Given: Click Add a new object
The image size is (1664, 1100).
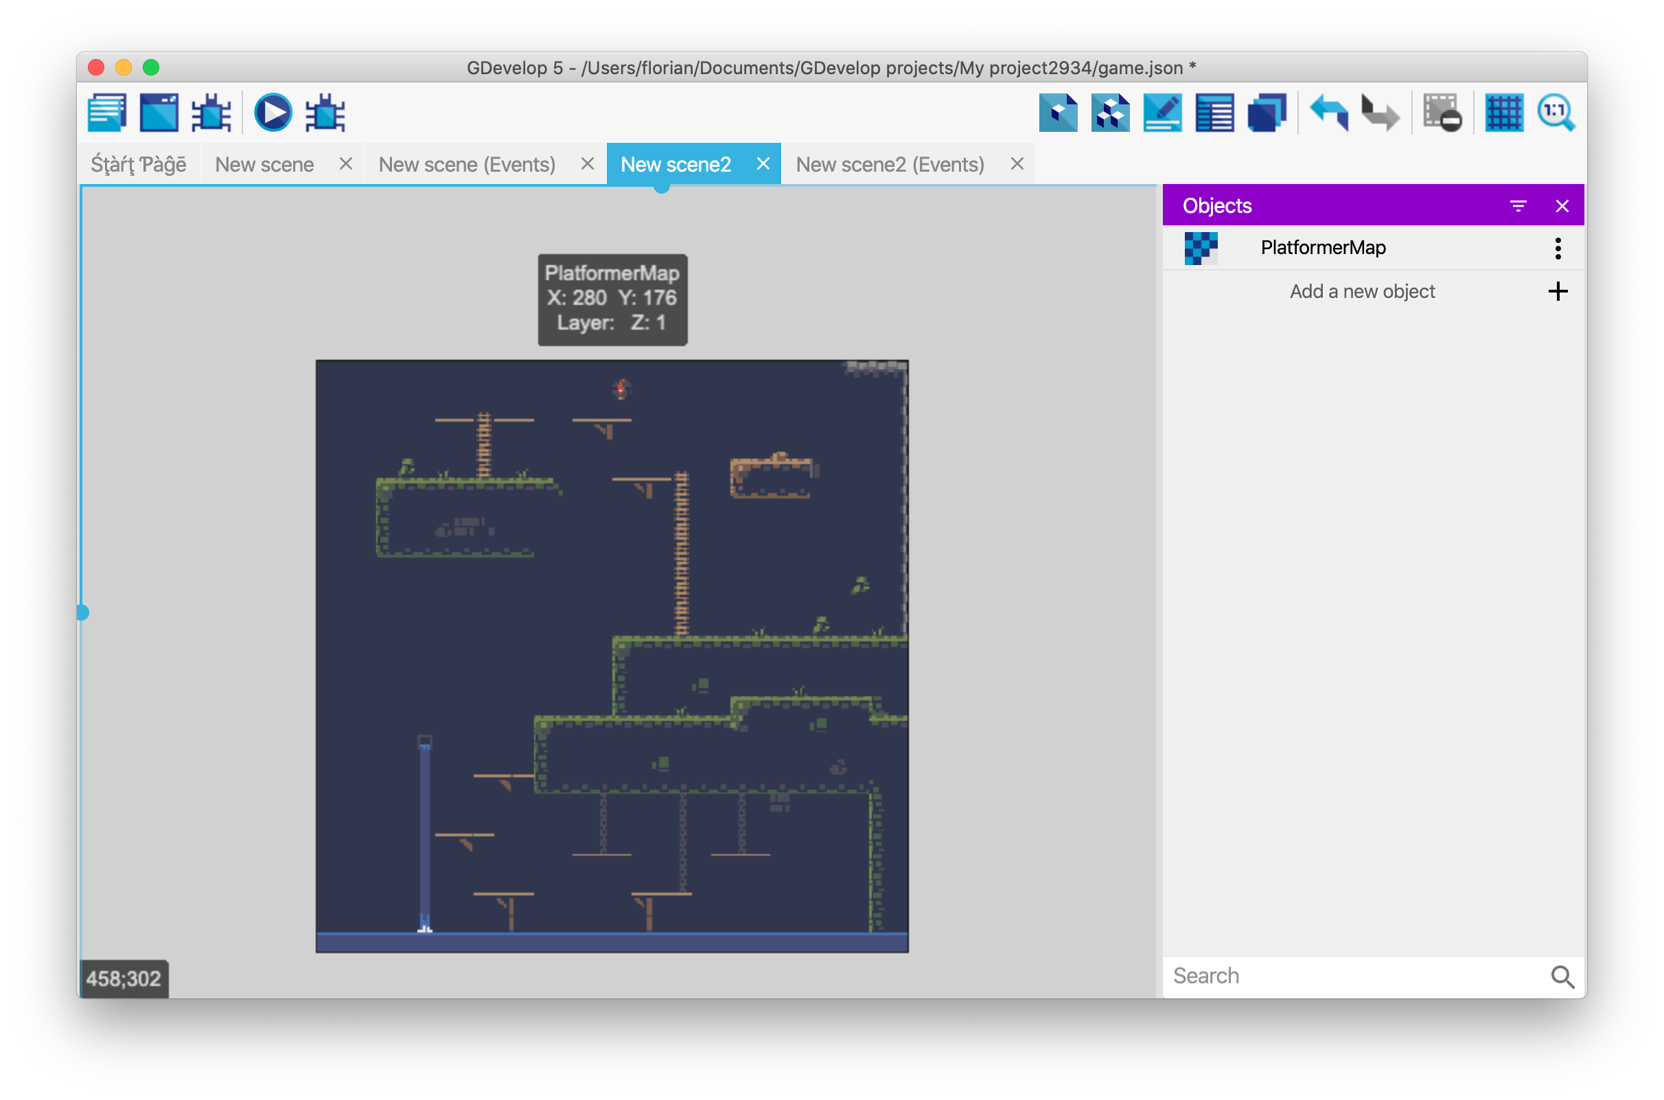Looking at the screenshot, I should coord(1362,291).
